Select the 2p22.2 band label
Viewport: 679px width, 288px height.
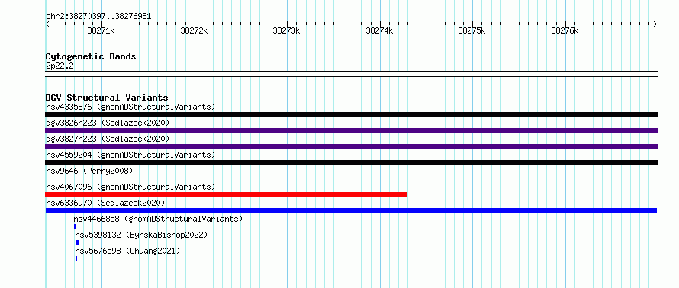[x=60, y=66]
